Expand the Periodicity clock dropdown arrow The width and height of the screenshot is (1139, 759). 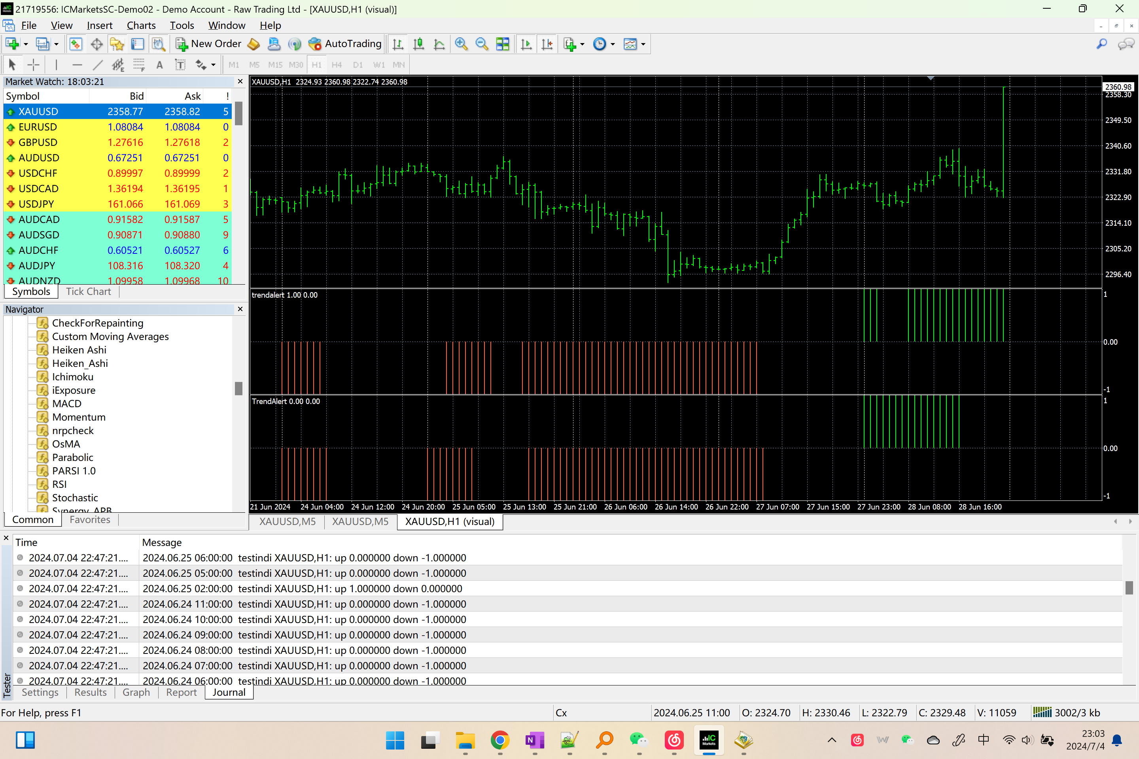[613, 44]
